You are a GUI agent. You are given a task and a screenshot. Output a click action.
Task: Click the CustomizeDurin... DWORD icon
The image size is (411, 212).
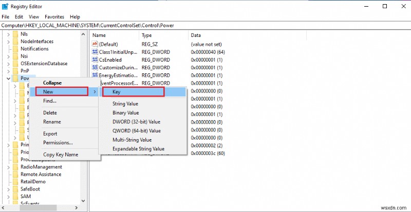[95, 67]
